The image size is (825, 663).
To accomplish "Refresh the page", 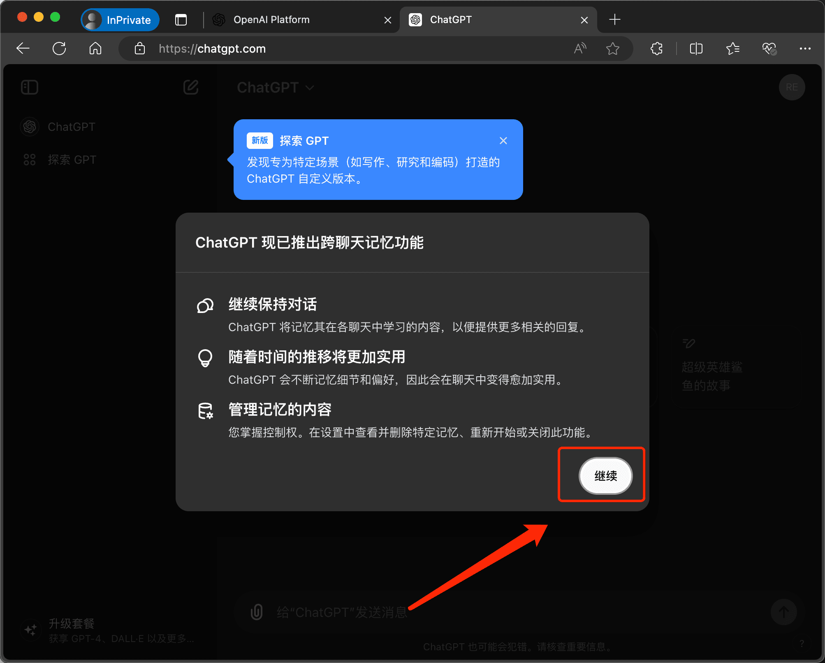I will point(59,48).
